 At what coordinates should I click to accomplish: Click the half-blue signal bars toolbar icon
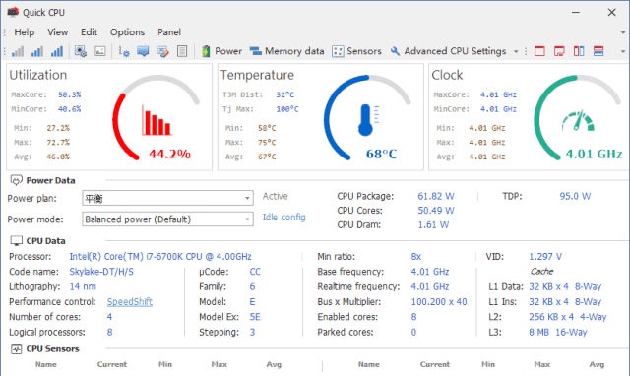pyautogui.click(x=37, y=51)
